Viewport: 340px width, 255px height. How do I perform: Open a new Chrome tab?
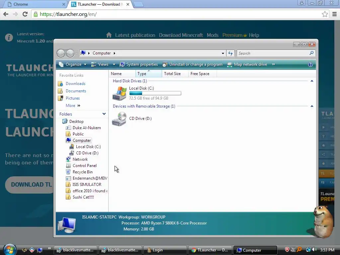[138, 4]
